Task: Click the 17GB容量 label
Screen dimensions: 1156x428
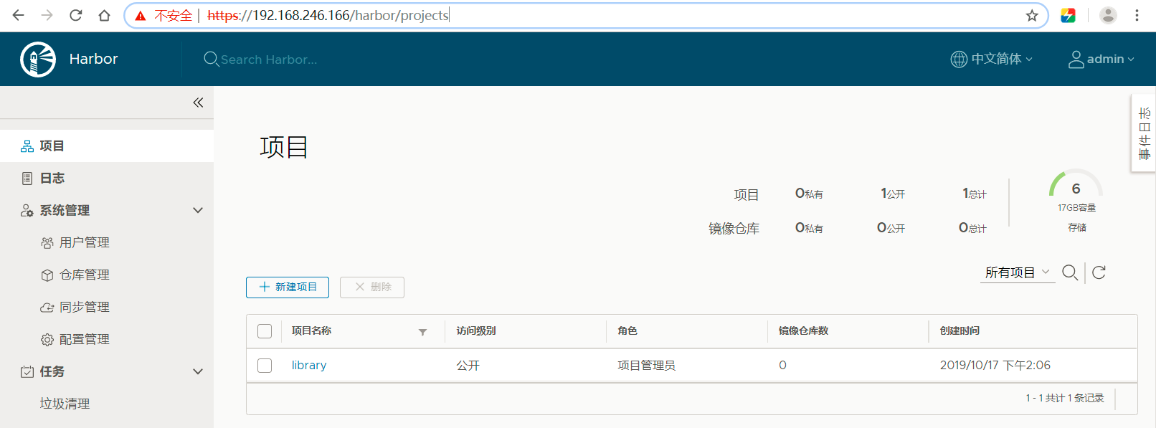Action: click(1076, 207)
